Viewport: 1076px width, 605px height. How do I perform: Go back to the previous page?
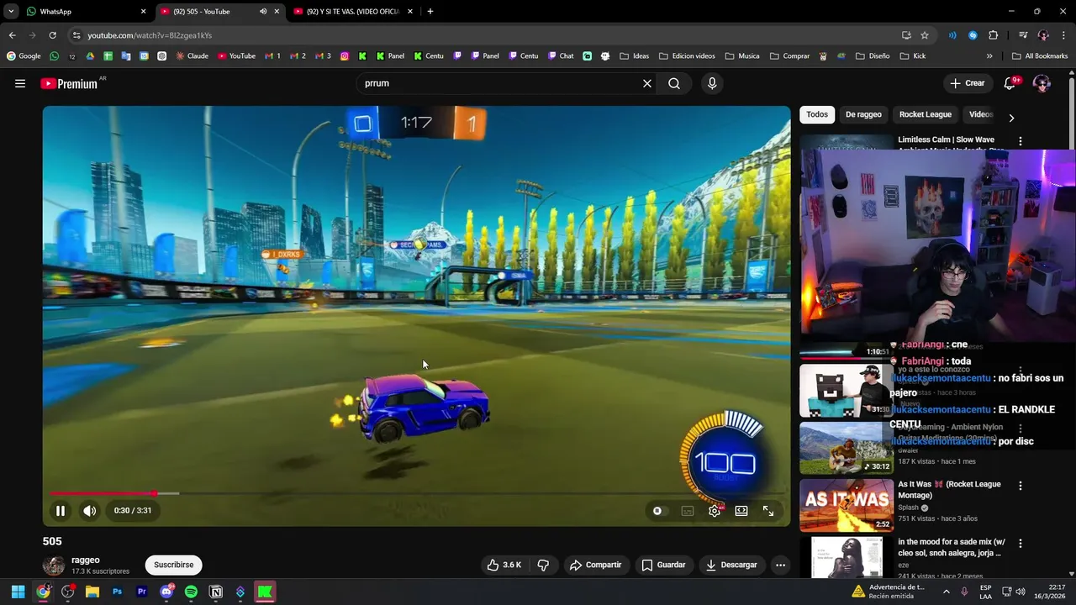tap(12, 35)
